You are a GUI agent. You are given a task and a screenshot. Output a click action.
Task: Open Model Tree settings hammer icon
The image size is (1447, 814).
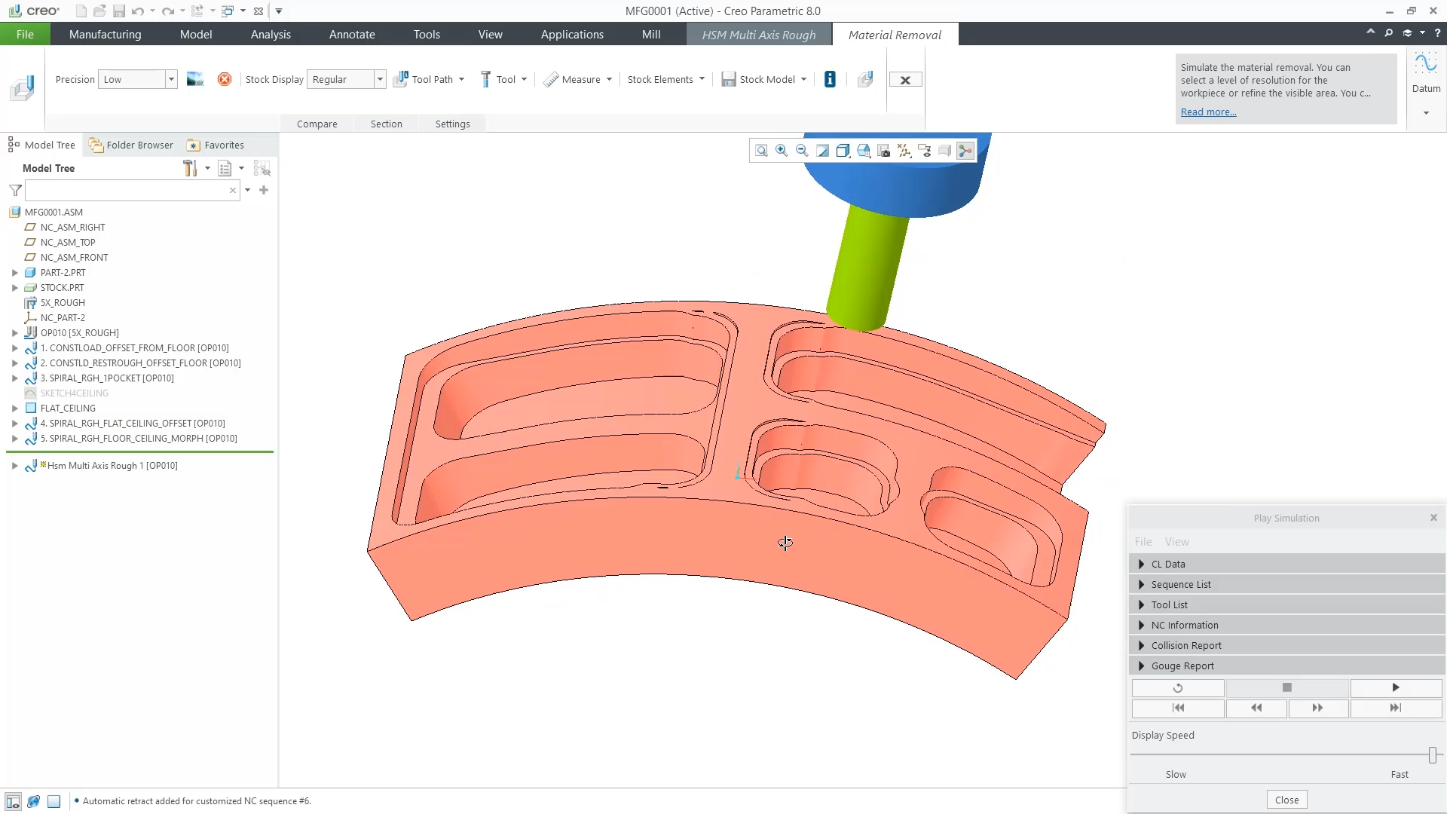pos(190,168)
